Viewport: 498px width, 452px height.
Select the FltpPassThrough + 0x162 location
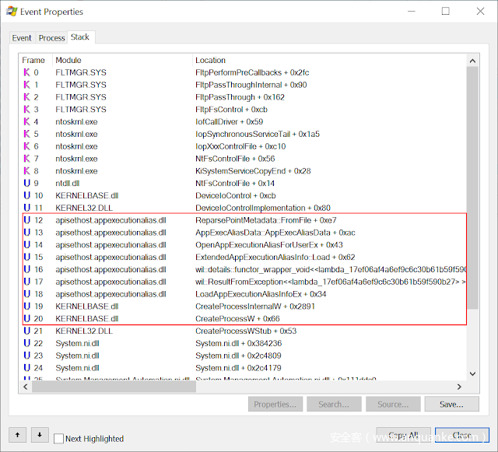pos(240,97)
